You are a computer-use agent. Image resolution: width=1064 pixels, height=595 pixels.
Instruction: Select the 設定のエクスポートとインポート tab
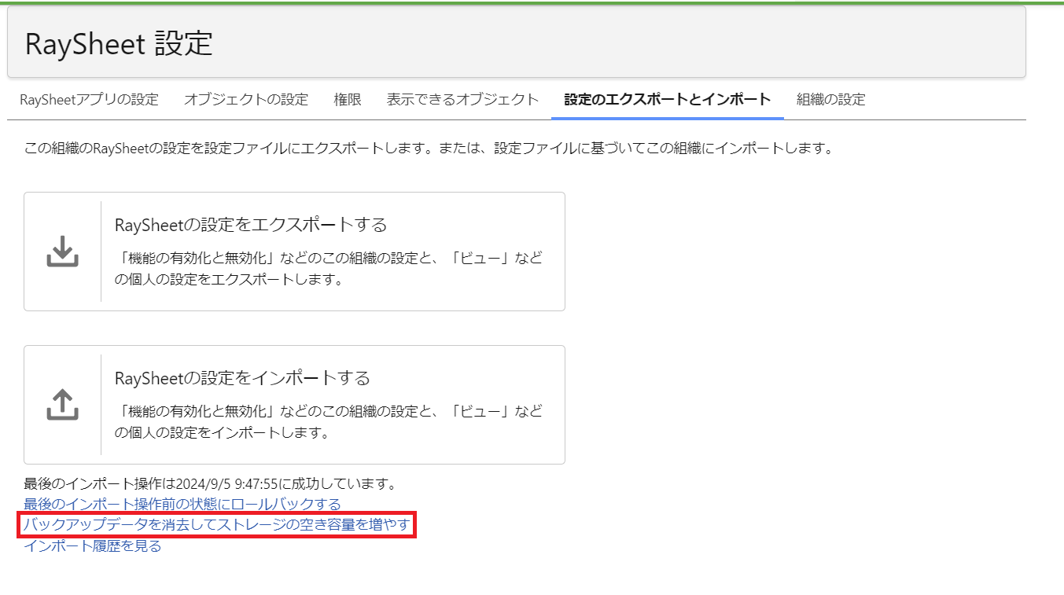[x=668, y=99]
